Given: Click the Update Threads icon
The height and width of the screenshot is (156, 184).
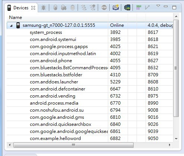Looking at the screenshot, I should pyautogui.click(x=84, y=8).
